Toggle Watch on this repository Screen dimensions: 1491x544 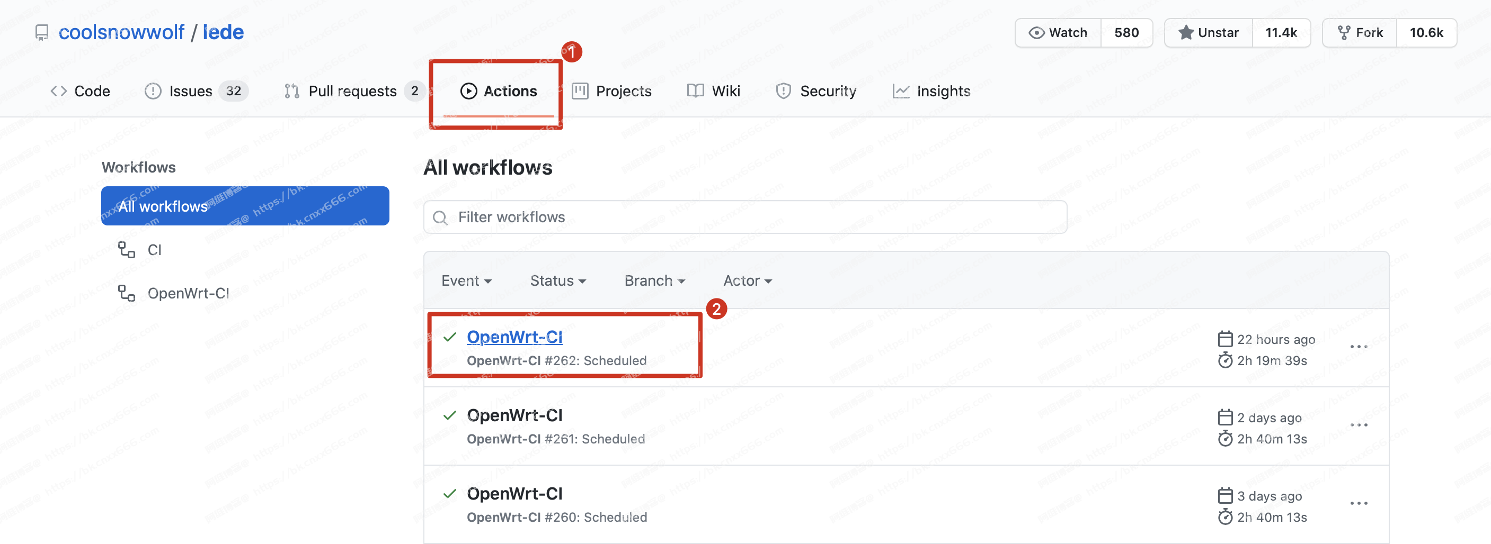(x=1058, y=33)
